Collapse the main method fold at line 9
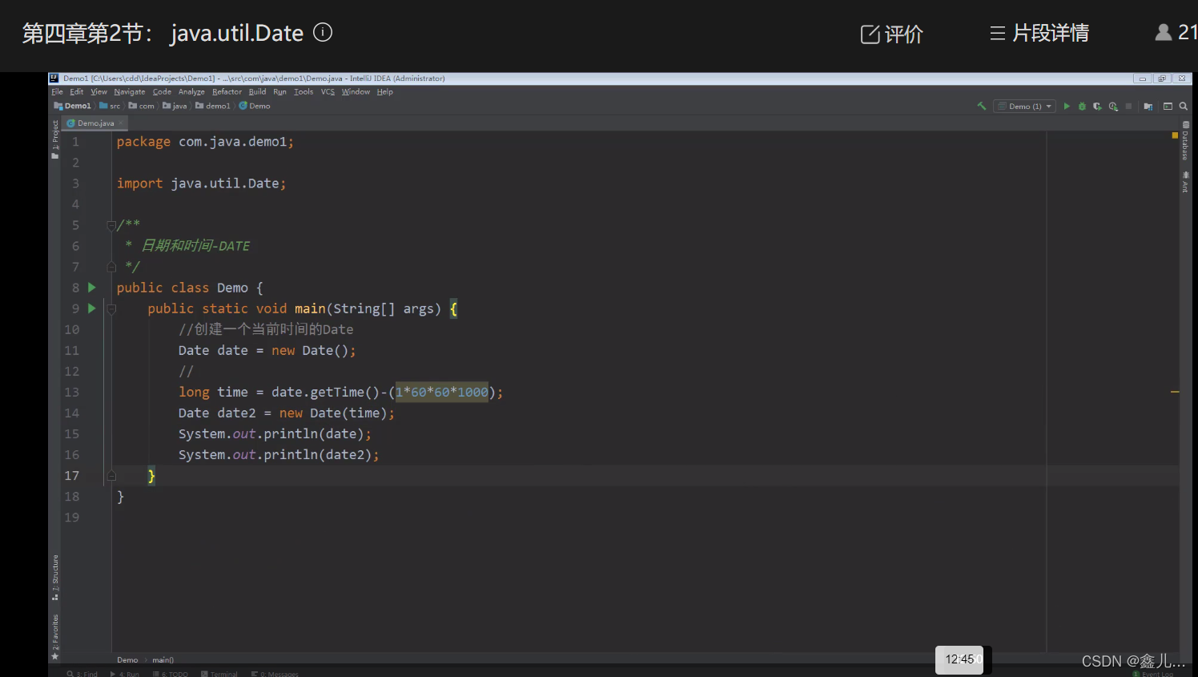Screen dimensions: 1198x677 pos(111,308)
